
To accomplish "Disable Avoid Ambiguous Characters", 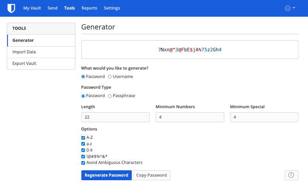I will (83, 163).
